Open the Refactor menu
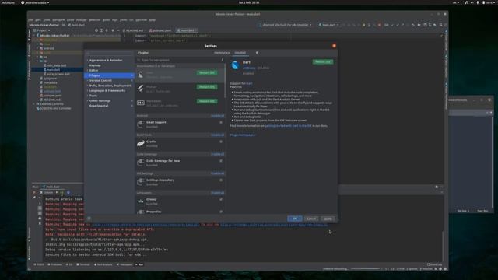Screen dimensions: 498x280 coord(94,19)
